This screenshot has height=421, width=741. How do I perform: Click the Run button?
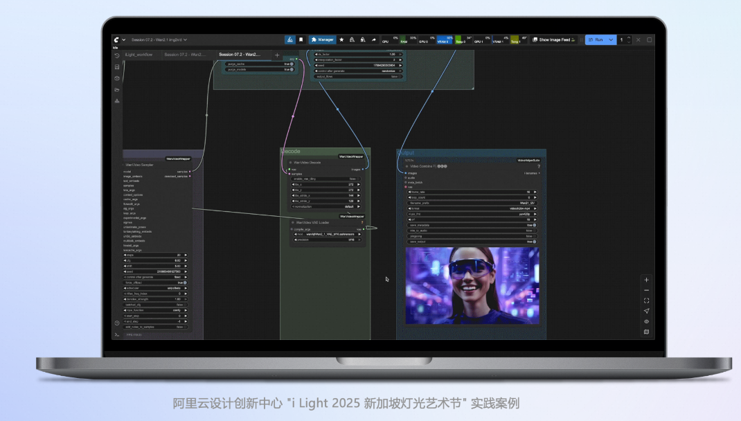[x=596, y=39]
